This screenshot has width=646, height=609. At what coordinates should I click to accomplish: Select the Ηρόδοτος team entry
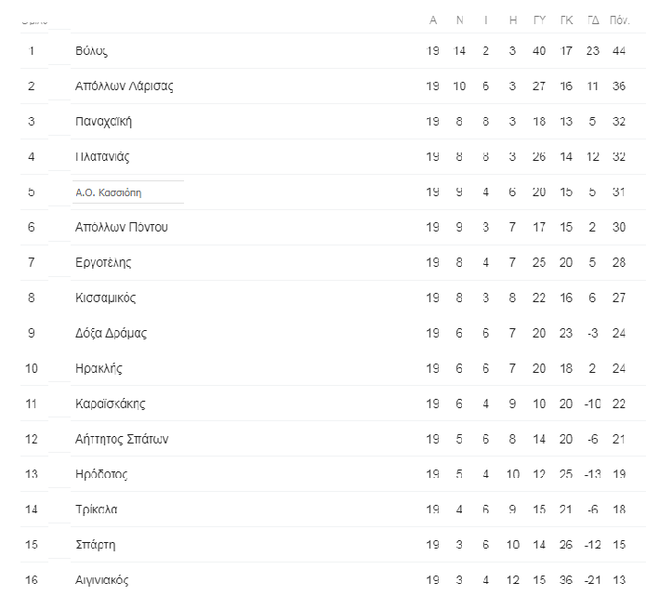pyautogui.click(x=101, y=474)
